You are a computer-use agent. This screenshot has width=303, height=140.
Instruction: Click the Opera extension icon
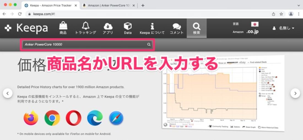tap(74, 118)
